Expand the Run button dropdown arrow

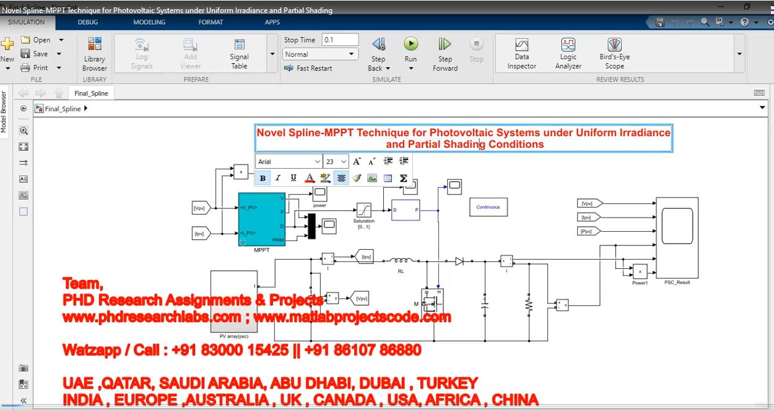point(411,69)
